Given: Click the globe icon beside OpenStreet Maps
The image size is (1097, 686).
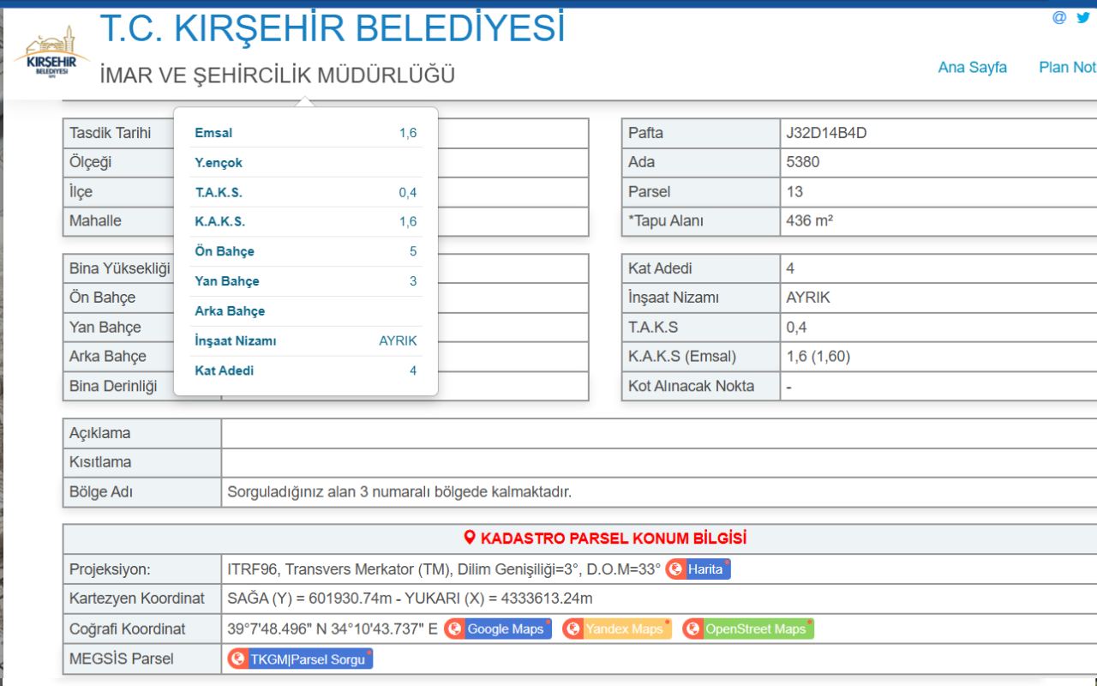Looking at the screenshot, I should pyautogui.click(x=692, y=629).
